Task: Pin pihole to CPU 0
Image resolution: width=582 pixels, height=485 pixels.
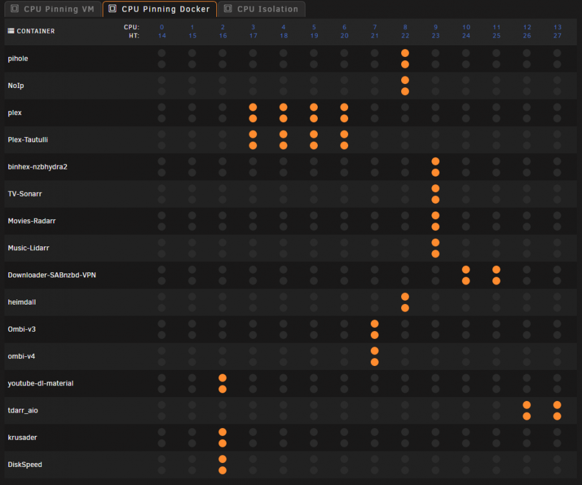Action: click(161, 53)
